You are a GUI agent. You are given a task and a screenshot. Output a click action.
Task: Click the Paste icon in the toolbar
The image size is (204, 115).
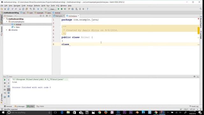click(26, 9)
